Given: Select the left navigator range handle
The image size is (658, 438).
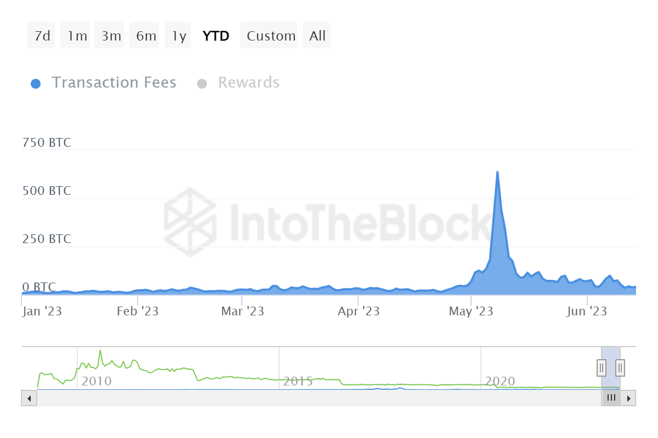Looking at the screenshot, I should pyautogui.click(x=601, y=368).
